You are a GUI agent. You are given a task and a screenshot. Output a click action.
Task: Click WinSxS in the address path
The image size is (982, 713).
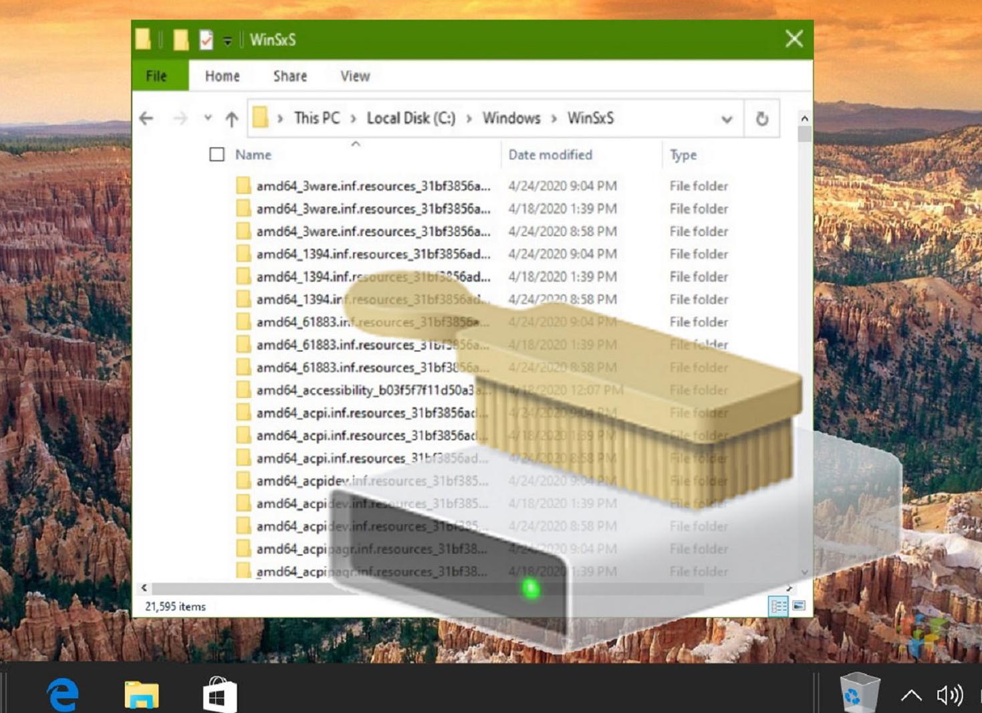pos(590,118)
